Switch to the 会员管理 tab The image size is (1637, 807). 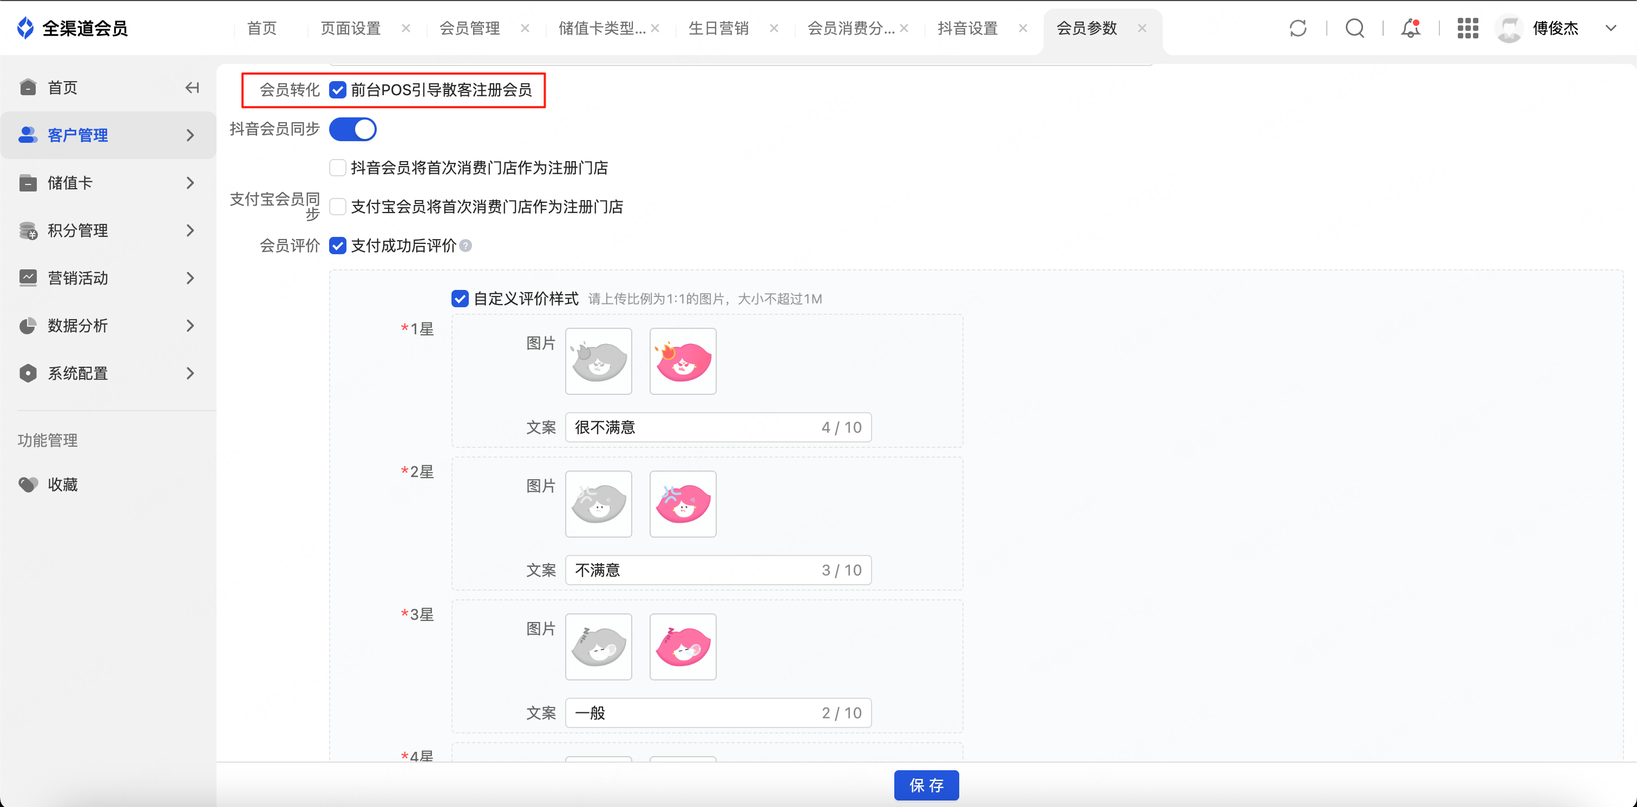(x=470, y=28)
